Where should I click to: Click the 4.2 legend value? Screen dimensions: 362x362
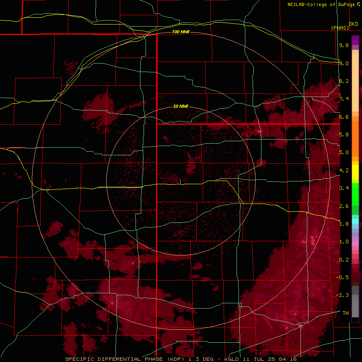click(x=344, y=171)
